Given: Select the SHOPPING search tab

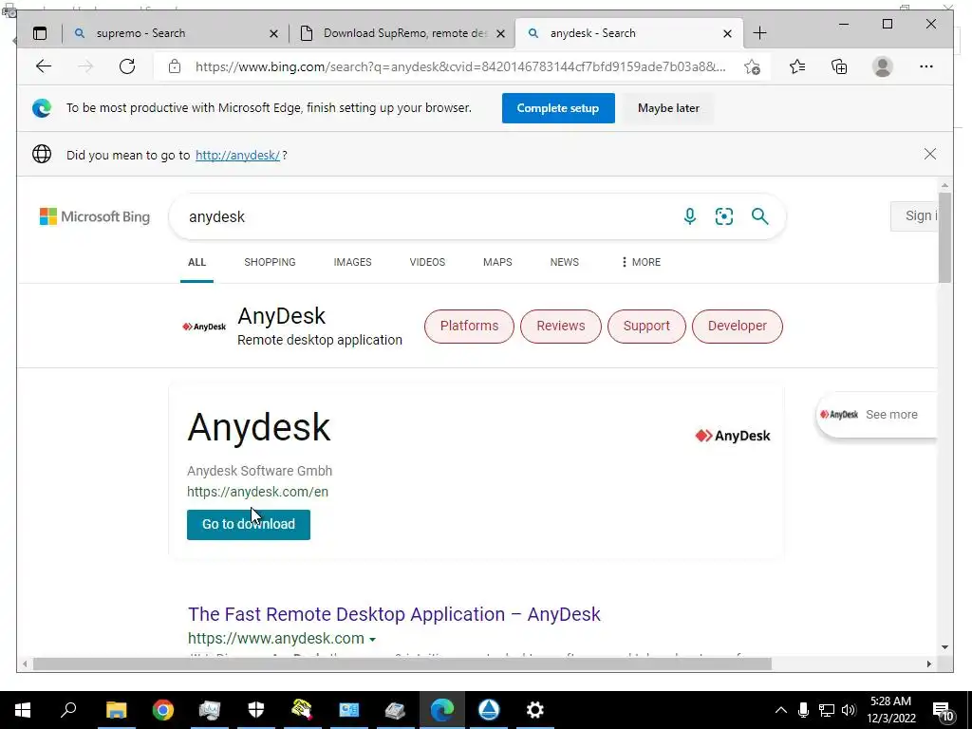Looking at the screenshot, I should [270, 262].
